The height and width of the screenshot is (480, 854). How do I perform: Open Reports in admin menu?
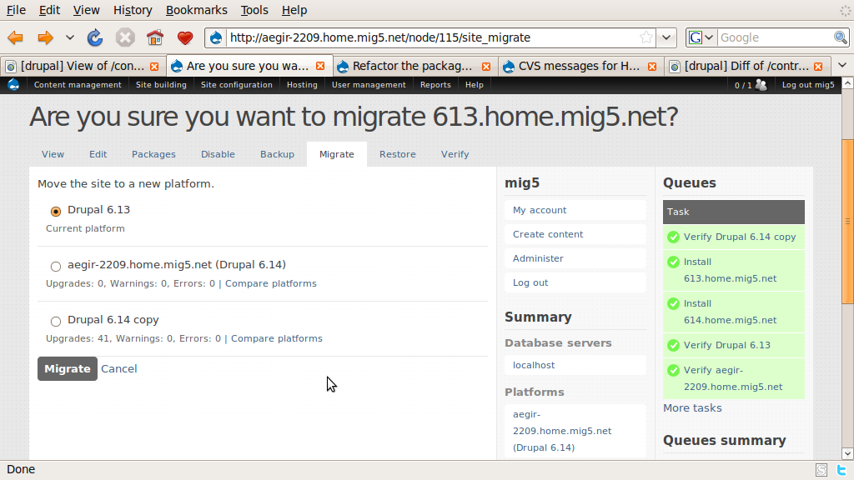point(435,84)
